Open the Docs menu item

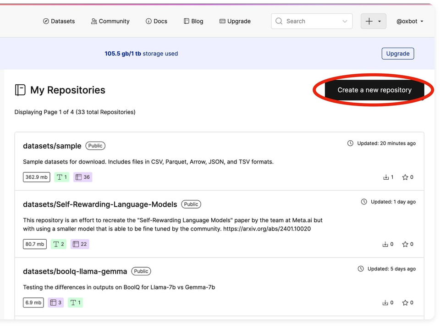click(x=156, y=21)
